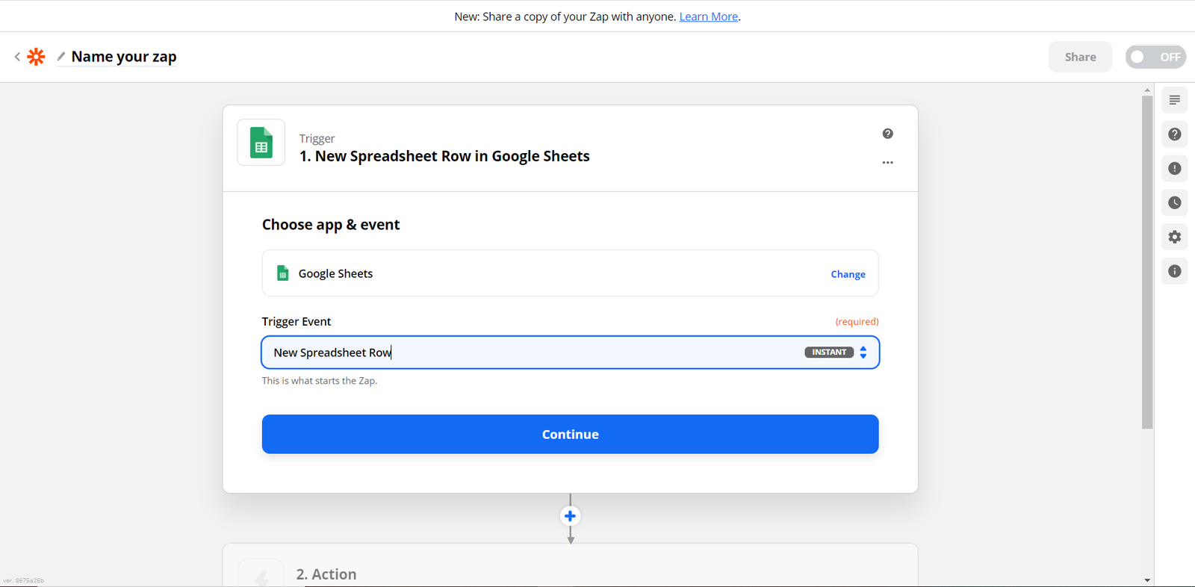This screenshot has width=1195, height=587.
Task: Click the back arrow beside Zapier logo
Action: [x=17, y=57]
